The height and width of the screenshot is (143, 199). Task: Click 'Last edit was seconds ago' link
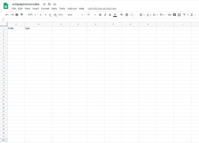pyautogui.click(x=102, y=9)
